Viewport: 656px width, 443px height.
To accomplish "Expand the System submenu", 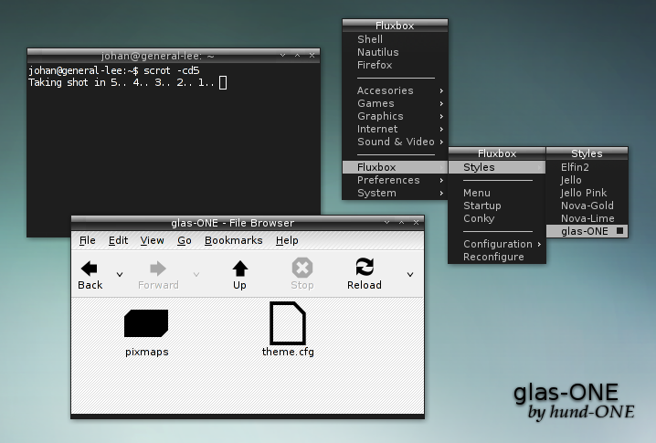I will point(395,193).
